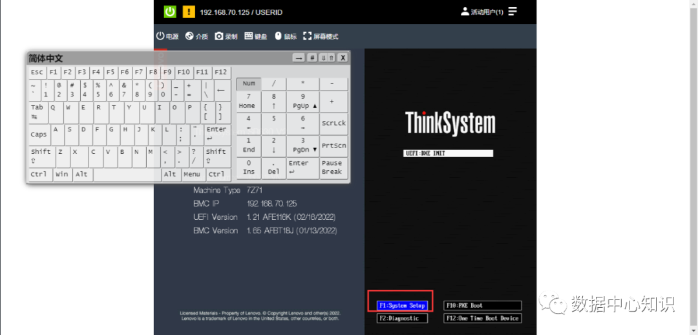698x335 pixels.
Task: Open the 电源 power menu
Action: (167, 36)
